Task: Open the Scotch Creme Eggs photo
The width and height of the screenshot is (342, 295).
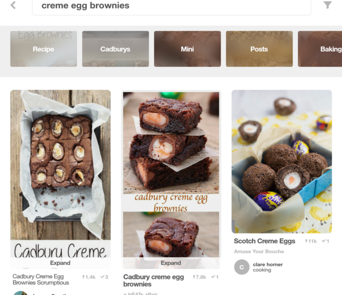Action: 282,161
